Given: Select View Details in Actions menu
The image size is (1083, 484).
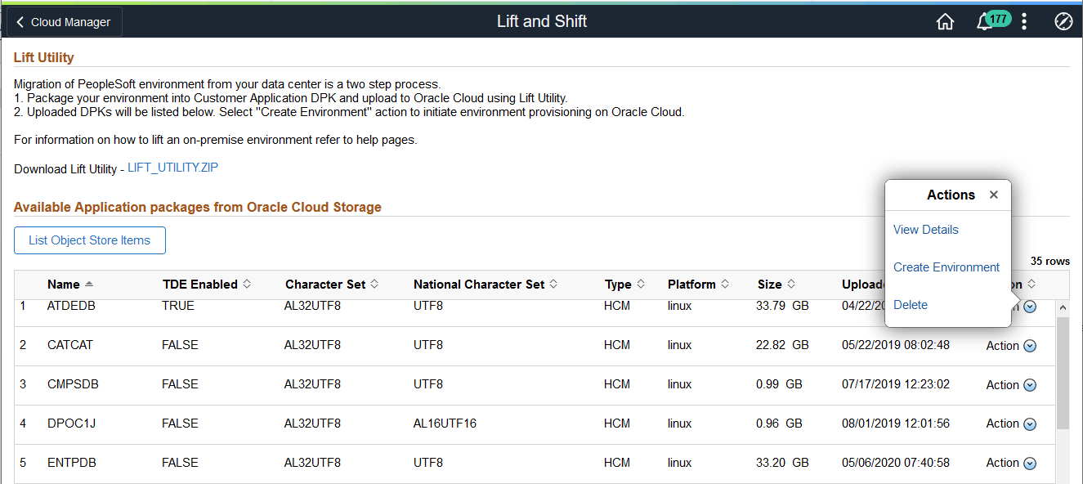Looking at the screenshot, I should coord(925,230).
